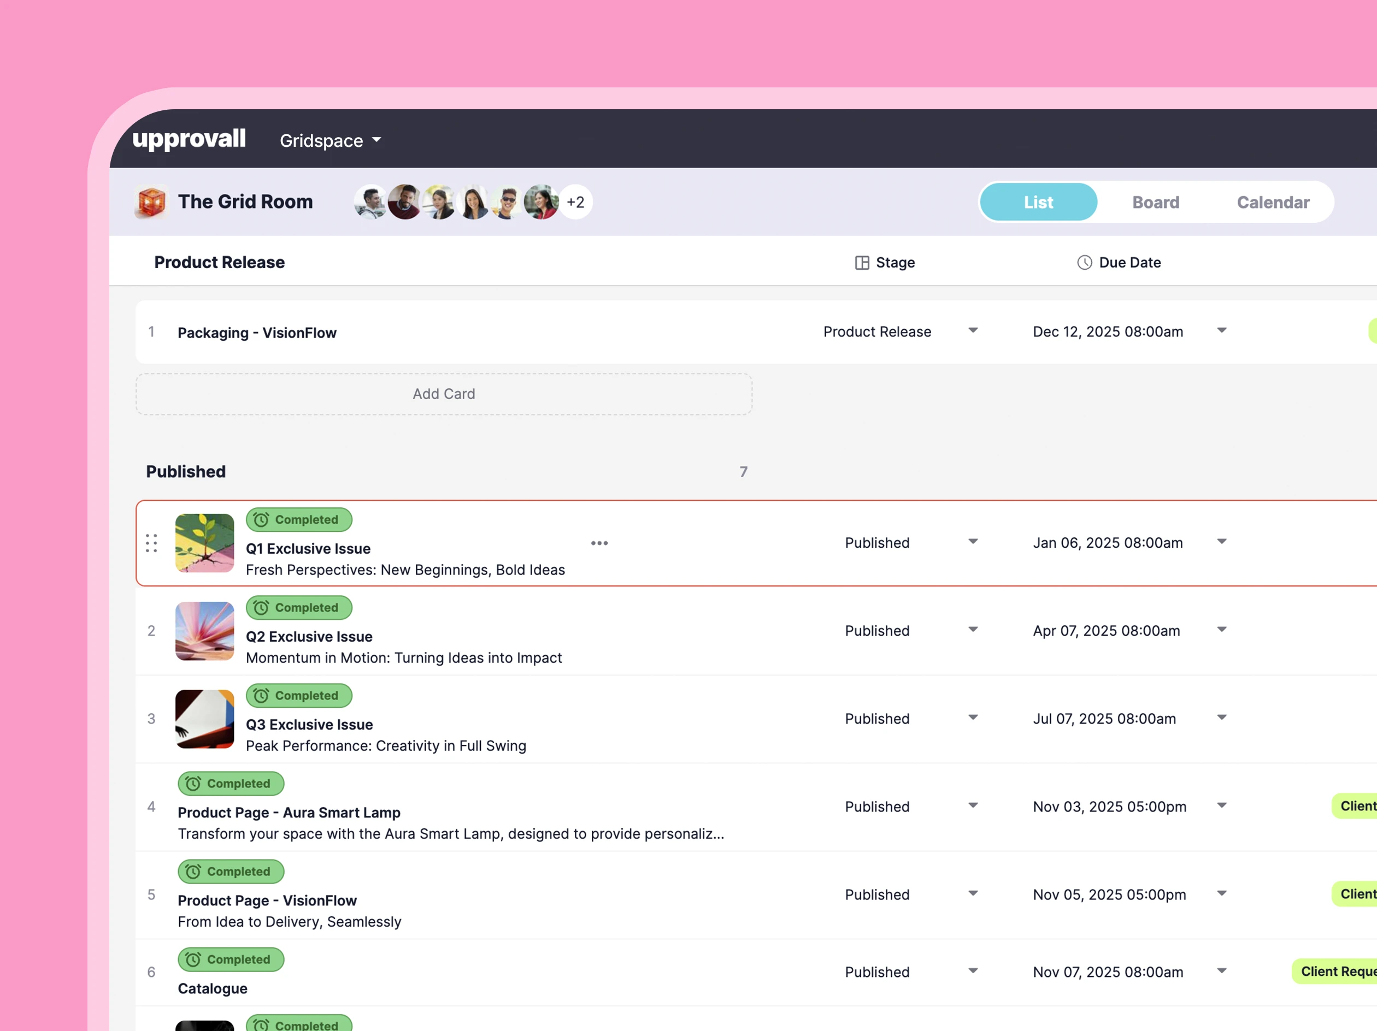Expand the stage dropdown for Packaging - VisionFlow
This screenshot has height=1031, width=1377.
973,331
